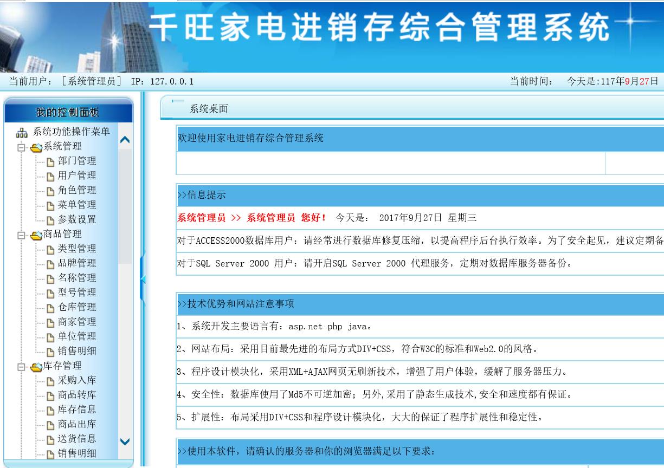664x468 pixels.
Task: Go to 单位管理 page
Action: click(77, 336)
